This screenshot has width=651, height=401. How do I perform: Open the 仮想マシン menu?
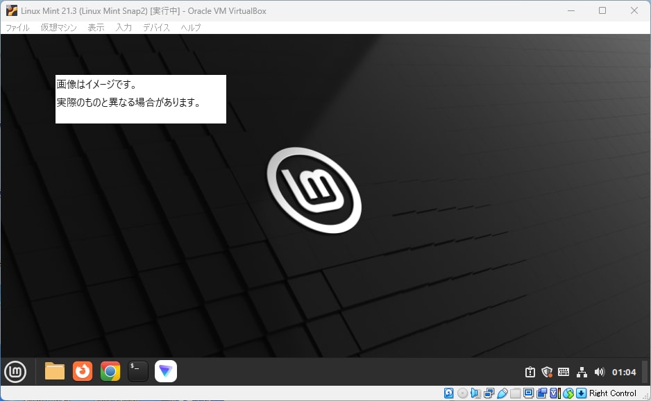coord(58,27)
